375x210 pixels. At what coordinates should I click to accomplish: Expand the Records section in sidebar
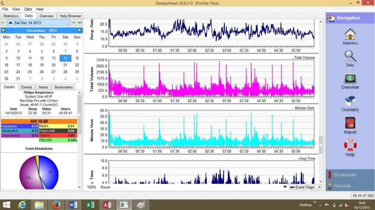pos(342,186)
